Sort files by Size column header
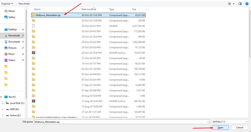Image resolution: width=251 pixels, height=132 pixels. (134, 9)
